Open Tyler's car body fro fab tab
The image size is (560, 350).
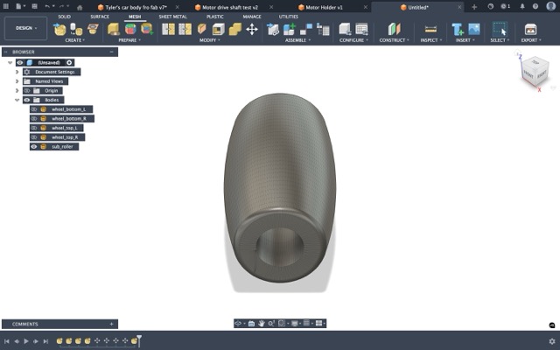[136, 7]
